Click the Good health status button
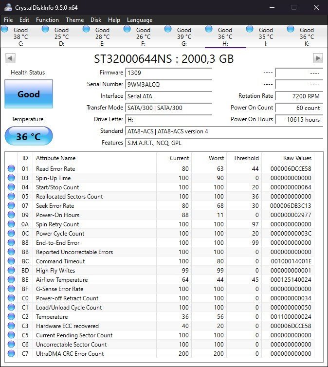This screenshot has height=367, width=328. [28, 94]
